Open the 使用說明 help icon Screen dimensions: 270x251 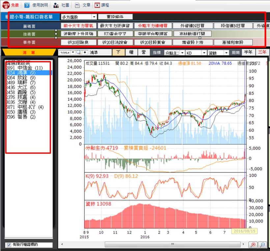[x=27, y=5]
